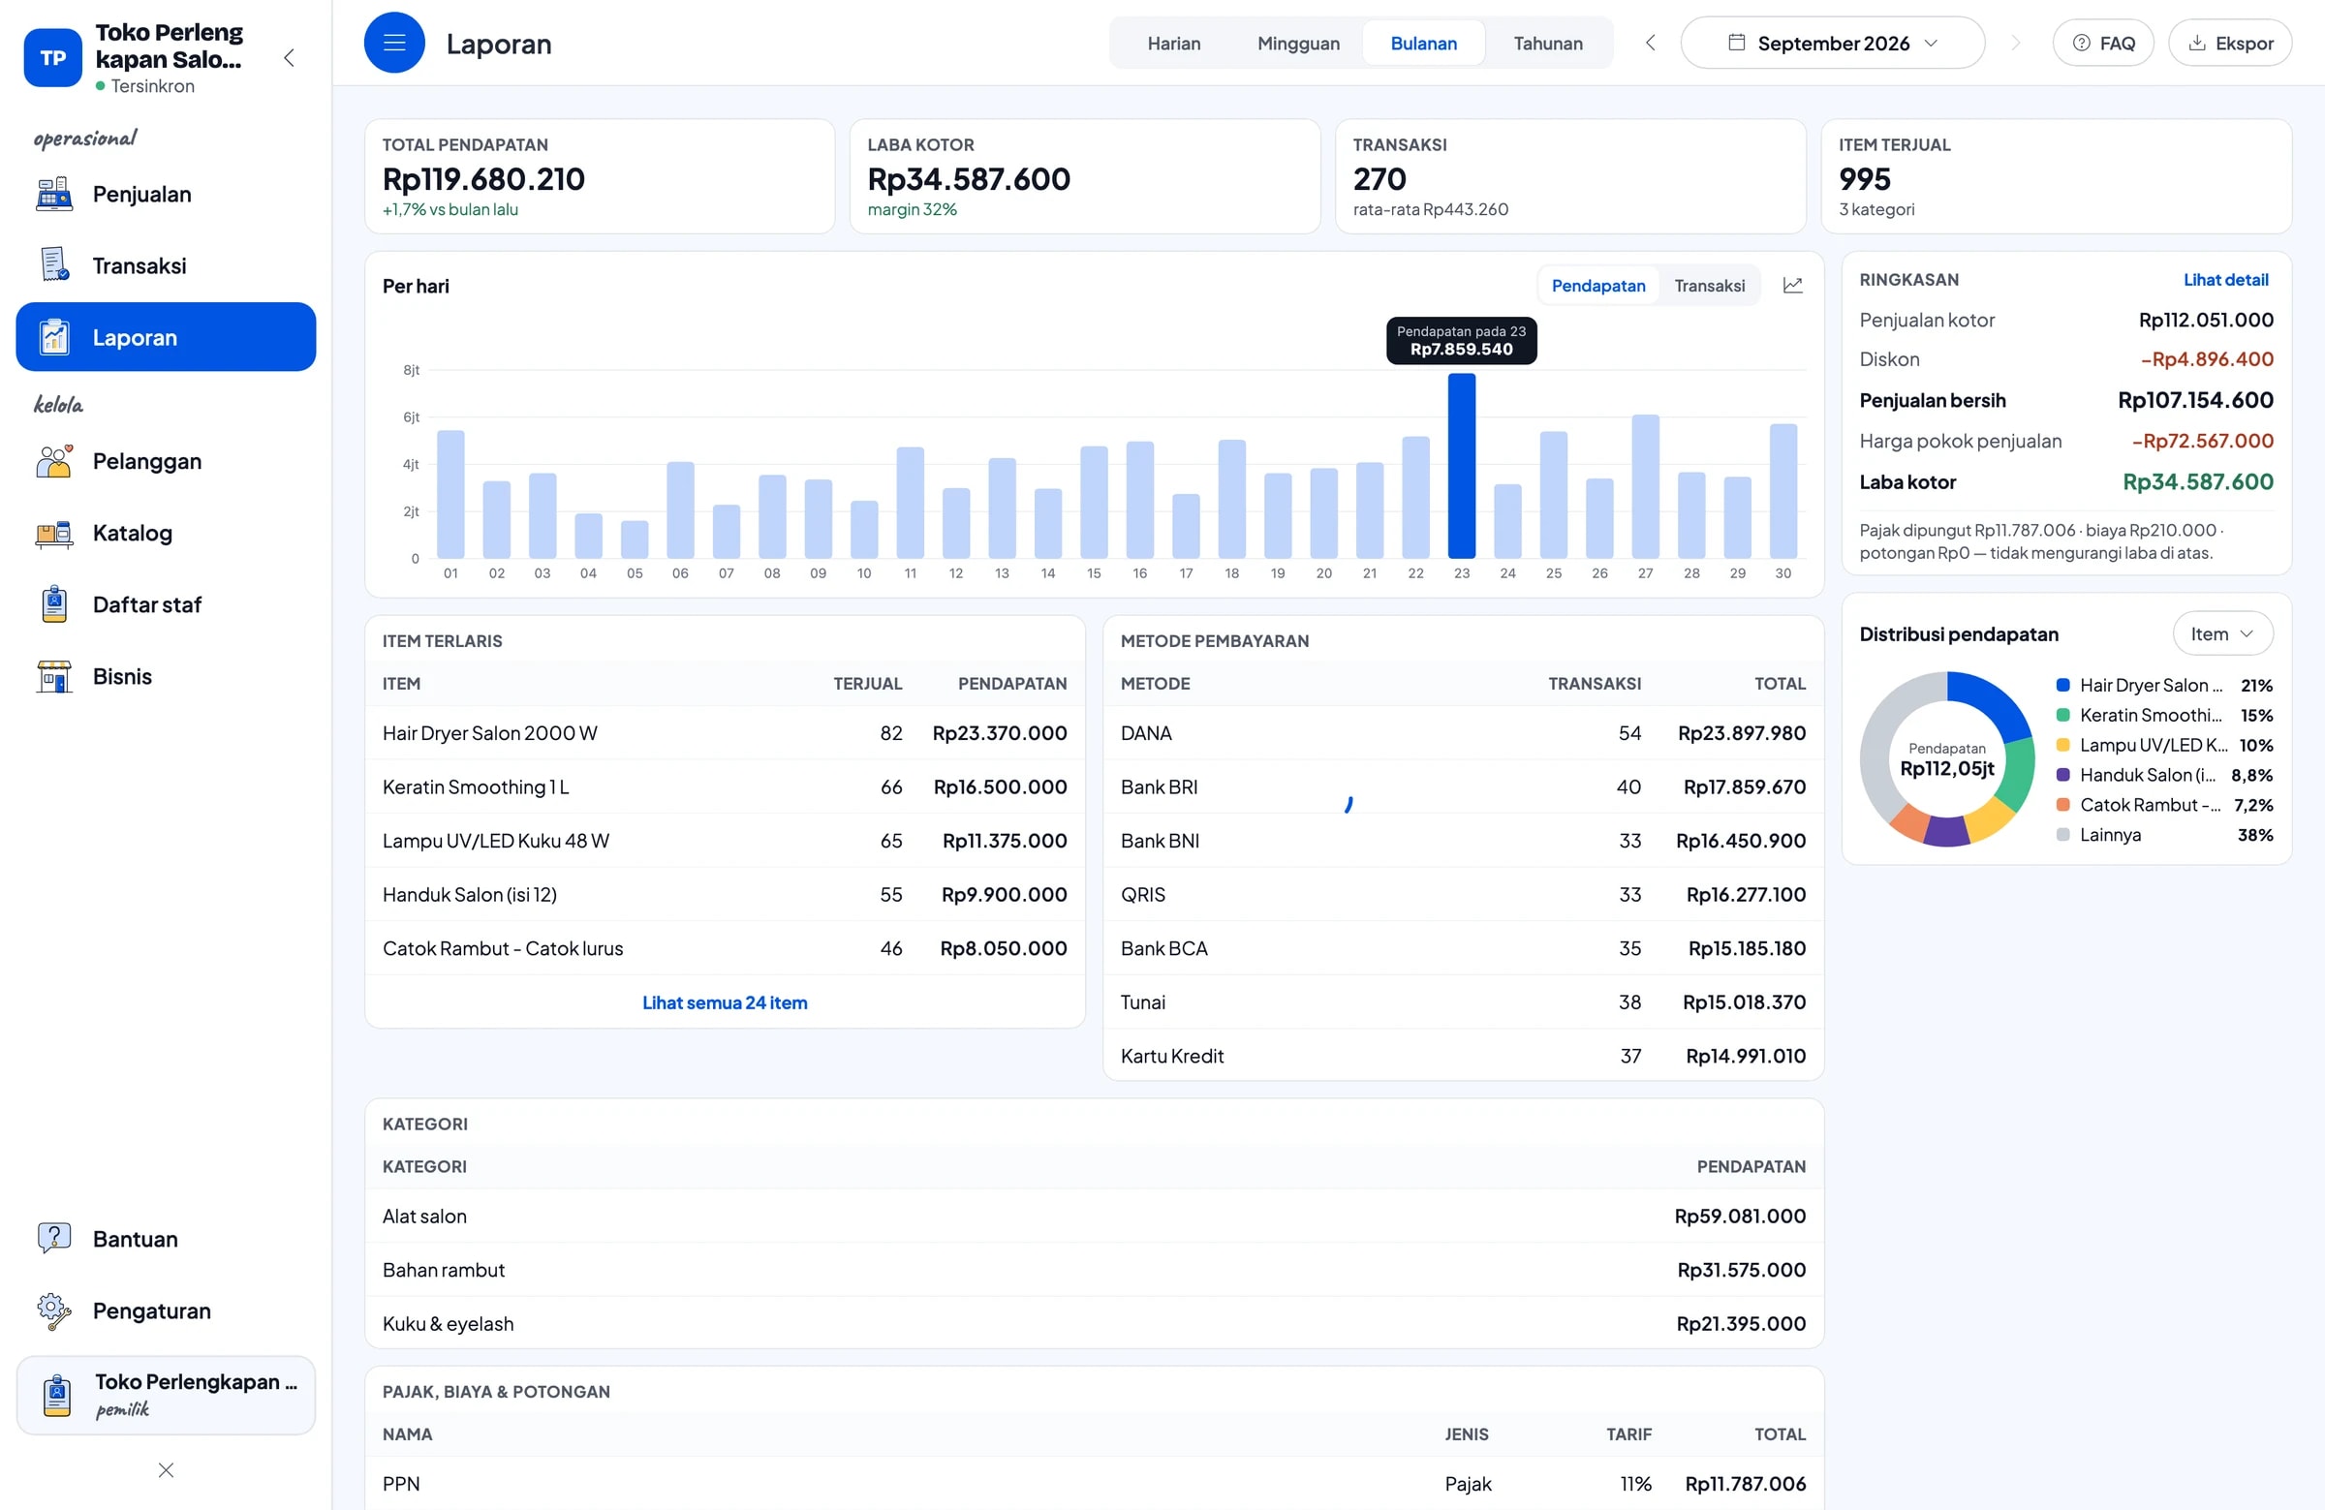Open the Toko Perlengkapan pemilik account switcher
2325x1510 pixels.
coord(166,1395)
